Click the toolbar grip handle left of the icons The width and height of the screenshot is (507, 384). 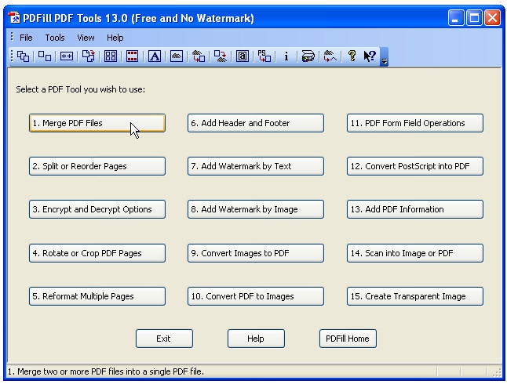click(12, 56)
